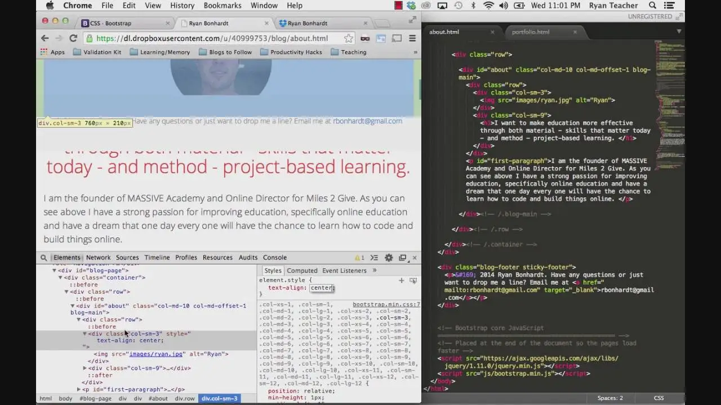
Task: Switch to the CSS · Bootstrap browser tab
Action: pos(126,23)
